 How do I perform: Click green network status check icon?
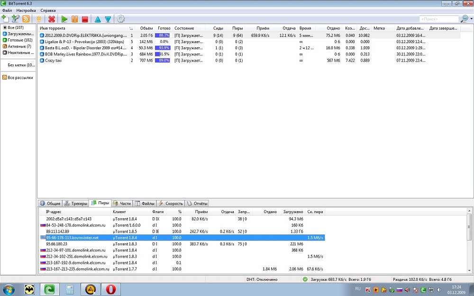pyautogui.click(x=305, y=279)
